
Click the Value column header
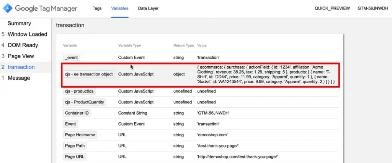coord(202,46)
